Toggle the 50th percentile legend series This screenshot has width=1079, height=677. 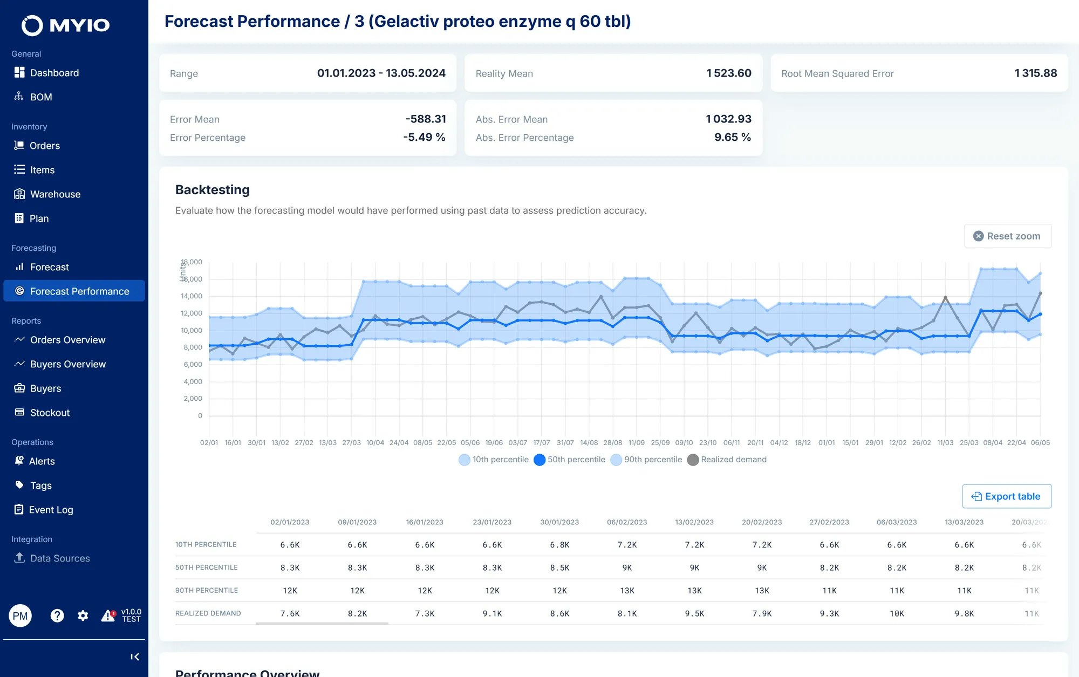click(569, 460)
